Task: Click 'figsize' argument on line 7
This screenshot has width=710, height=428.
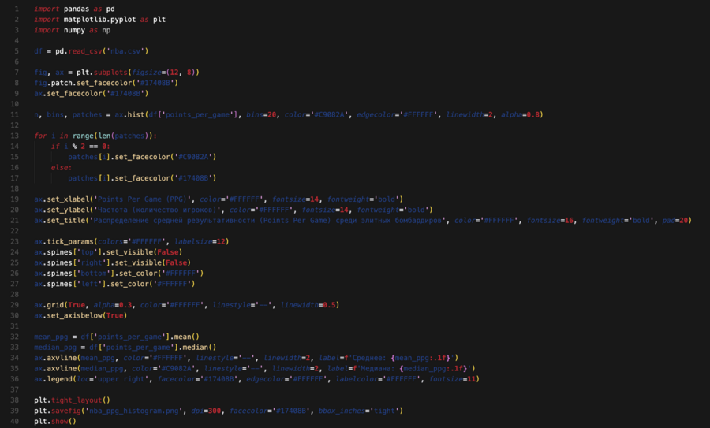Action: (146, 73)
